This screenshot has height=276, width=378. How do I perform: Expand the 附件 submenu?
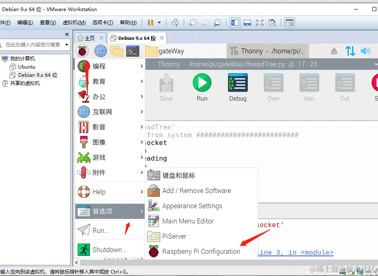point(110,172)
